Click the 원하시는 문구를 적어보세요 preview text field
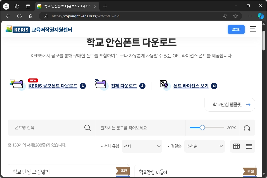The height and width of the screenshot is (178, 267). tap(140, 128)
